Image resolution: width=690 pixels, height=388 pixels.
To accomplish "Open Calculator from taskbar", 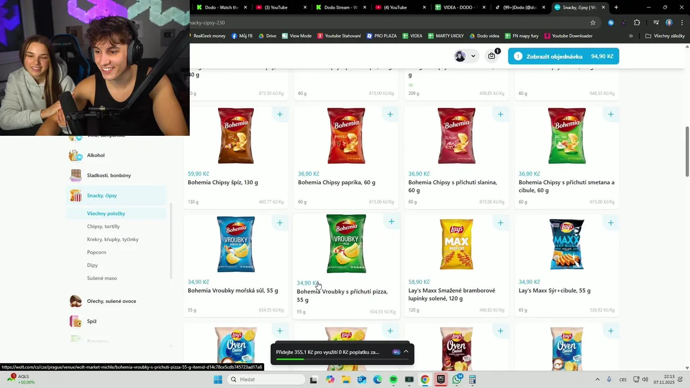I will pos(472,379).
